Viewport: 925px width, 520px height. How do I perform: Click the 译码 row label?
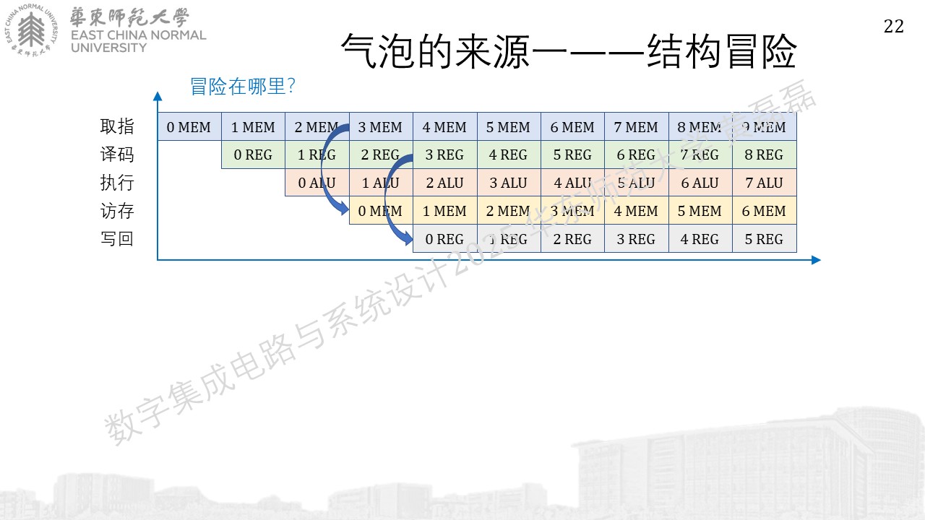tap(117, 155)
